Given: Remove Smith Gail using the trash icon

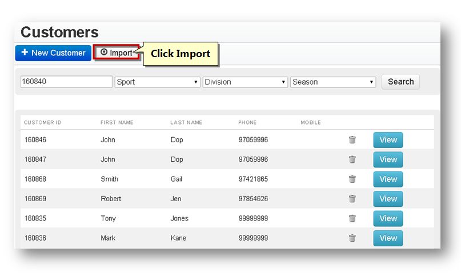Looking at the screenshot, I should point(352,179).
